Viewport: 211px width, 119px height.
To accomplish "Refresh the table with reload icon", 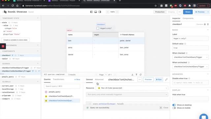I will [141, 75].
